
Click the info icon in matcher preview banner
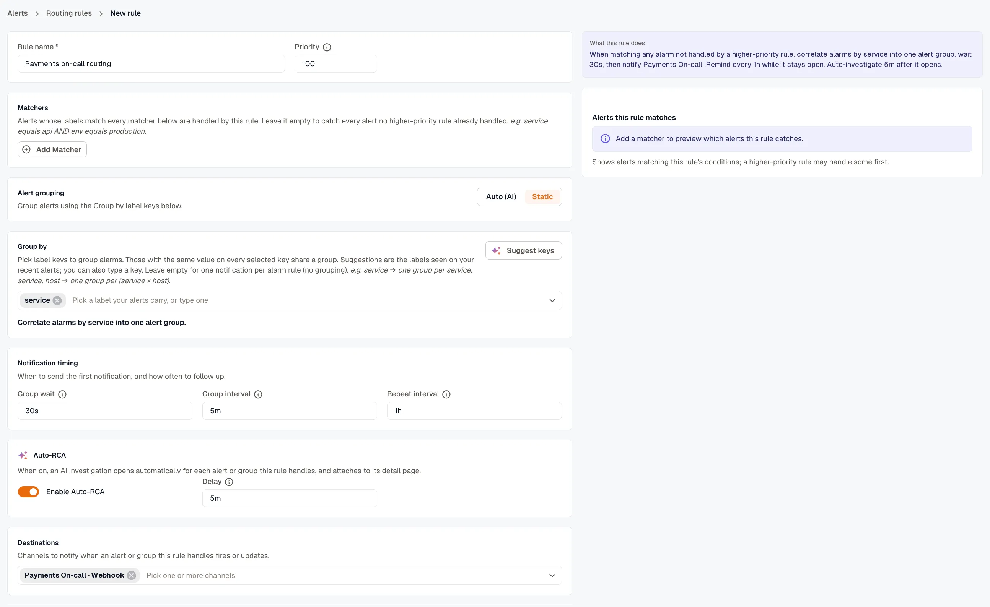pyautogui.click(x=605, y=138)
